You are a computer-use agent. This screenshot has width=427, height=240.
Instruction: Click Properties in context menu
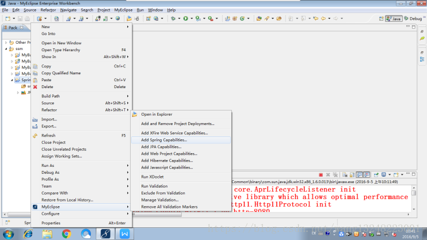[82, 223]
